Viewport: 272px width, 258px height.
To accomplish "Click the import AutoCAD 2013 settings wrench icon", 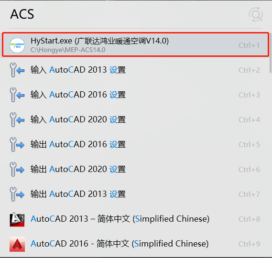I will [17, 70].
